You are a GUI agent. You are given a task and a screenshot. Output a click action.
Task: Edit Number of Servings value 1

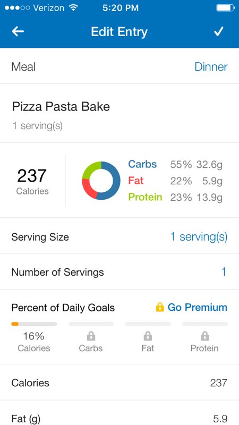(224, 272)
